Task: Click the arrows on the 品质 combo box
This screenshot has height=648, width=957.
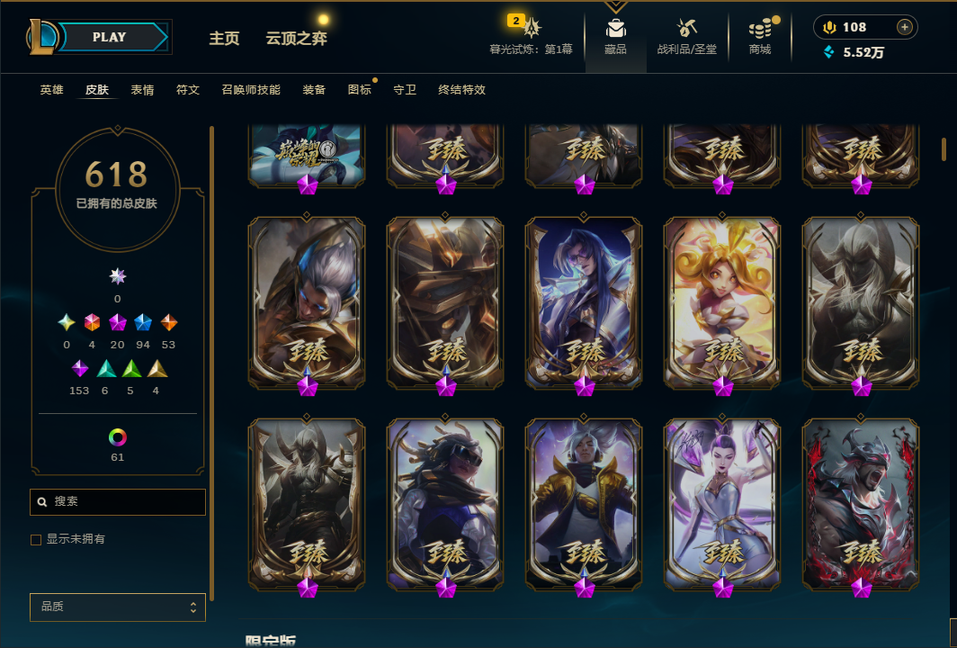Action: [x=192, y=607]
